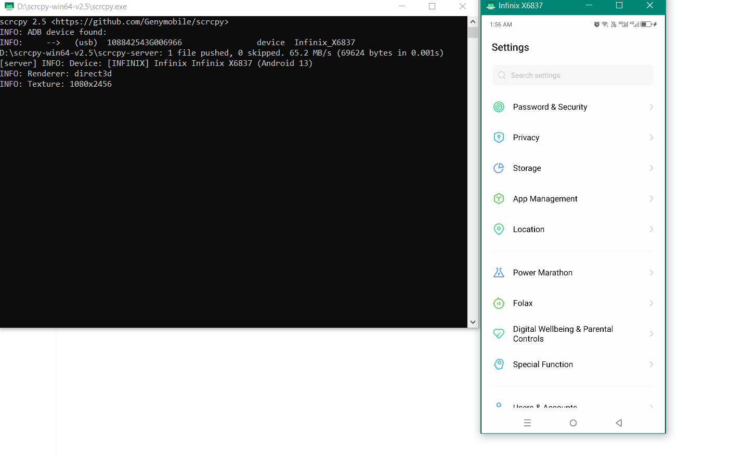Image resolution: width=730 pixels, height=457 pixels.
Task: Select the Storage settings entry
Action: click(573, 168)
